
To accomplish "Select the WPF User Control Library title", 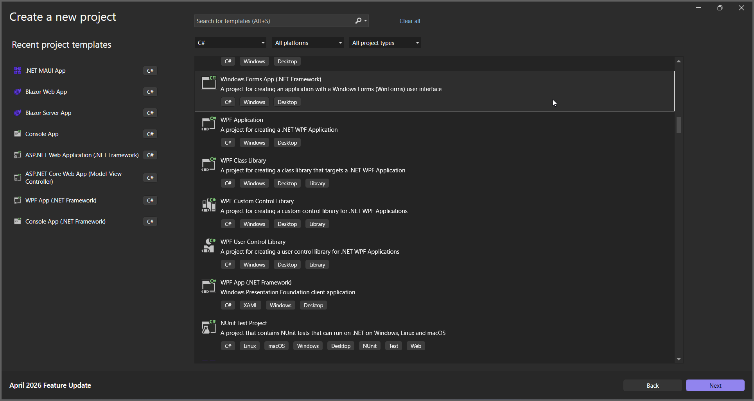I will click(x=253, y=242).
